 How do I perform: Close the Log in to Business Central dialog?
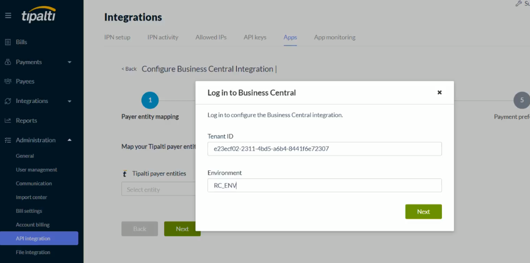439,92
